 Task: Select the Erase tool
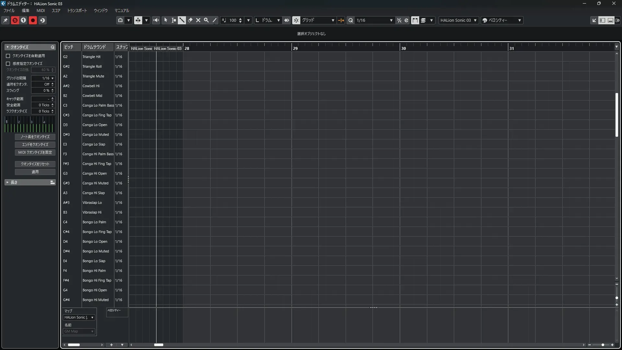click(x=190, y=20)
